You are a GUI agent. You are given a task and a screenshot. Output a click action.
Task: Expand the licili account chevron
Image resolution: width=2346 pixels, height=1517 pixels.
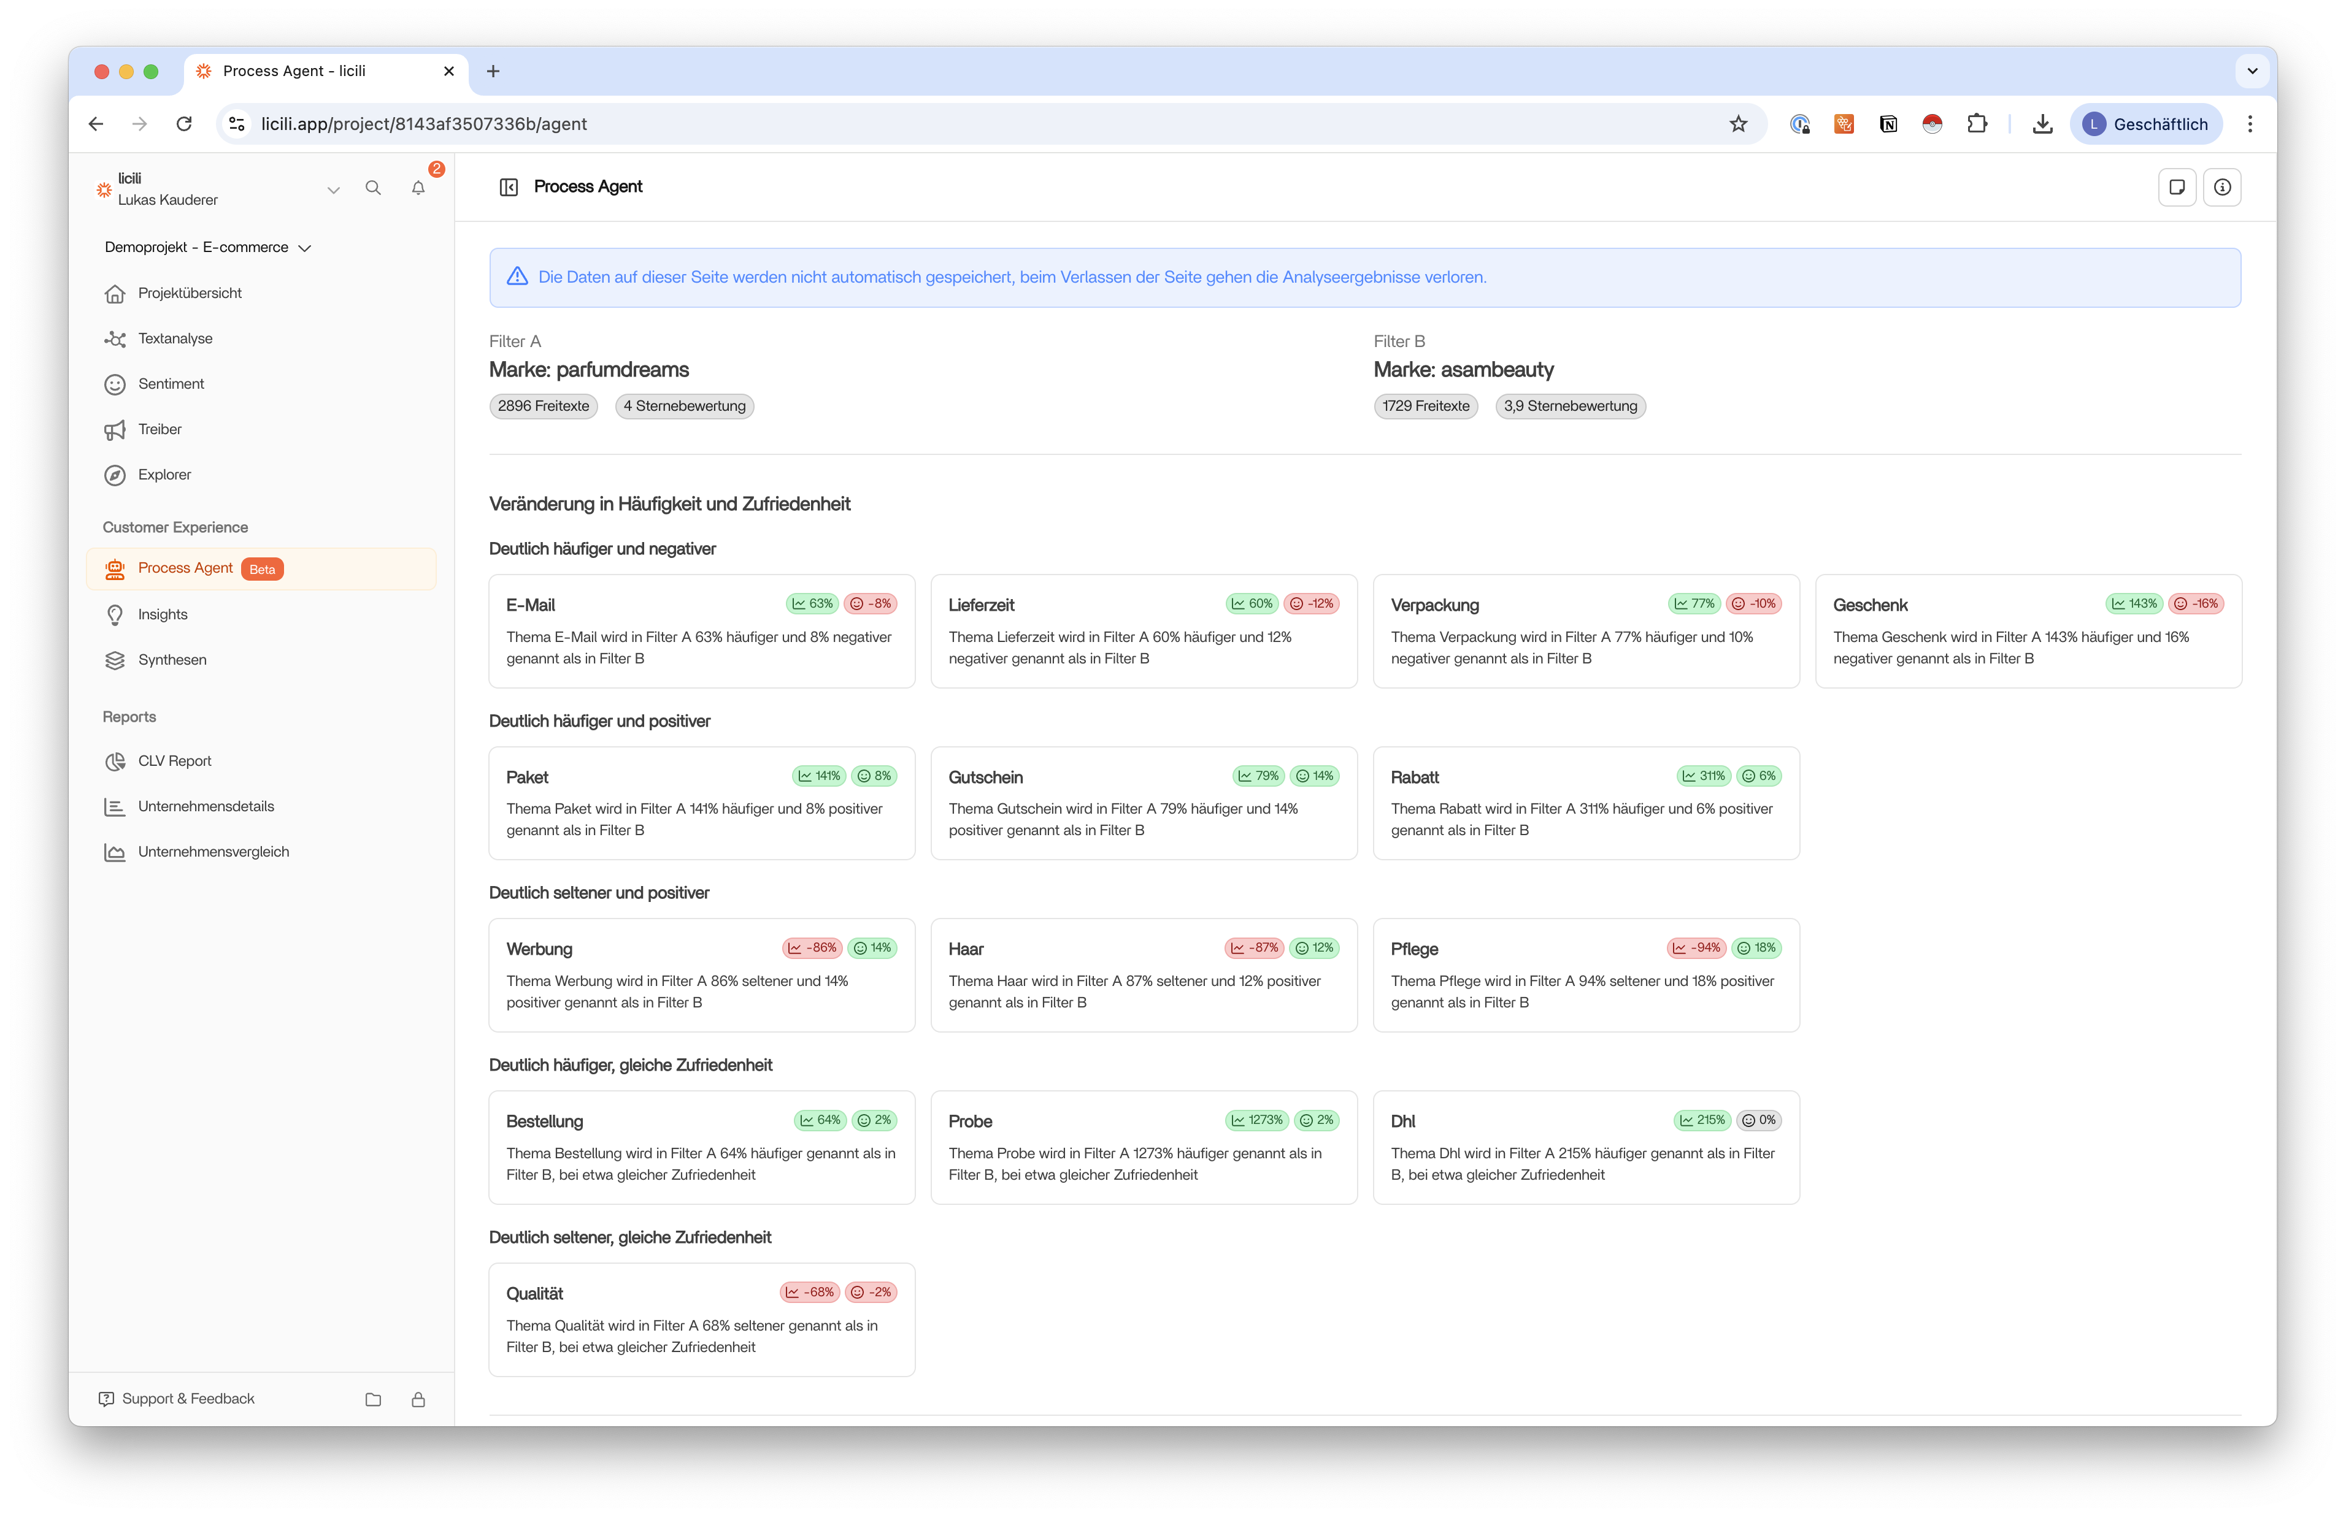pos(333,189)
